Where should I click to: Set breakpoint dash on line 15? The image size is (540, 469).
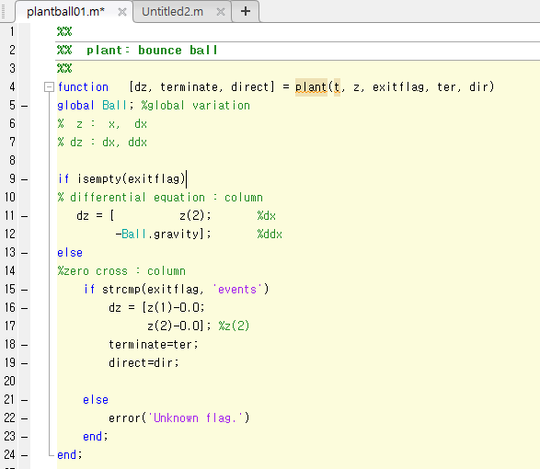24,290
